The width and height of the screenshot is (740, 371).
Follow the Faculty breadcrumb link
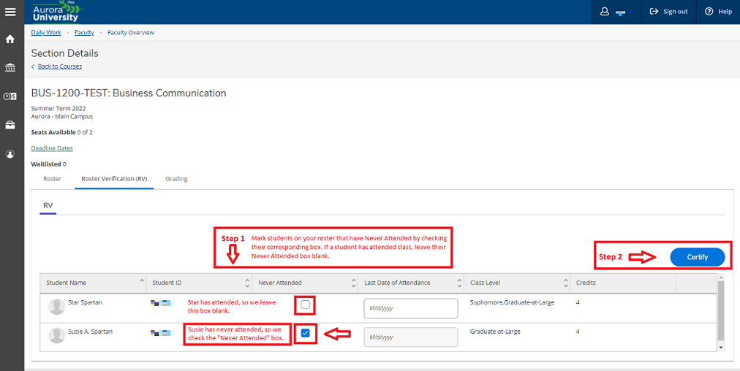[84, 33]
